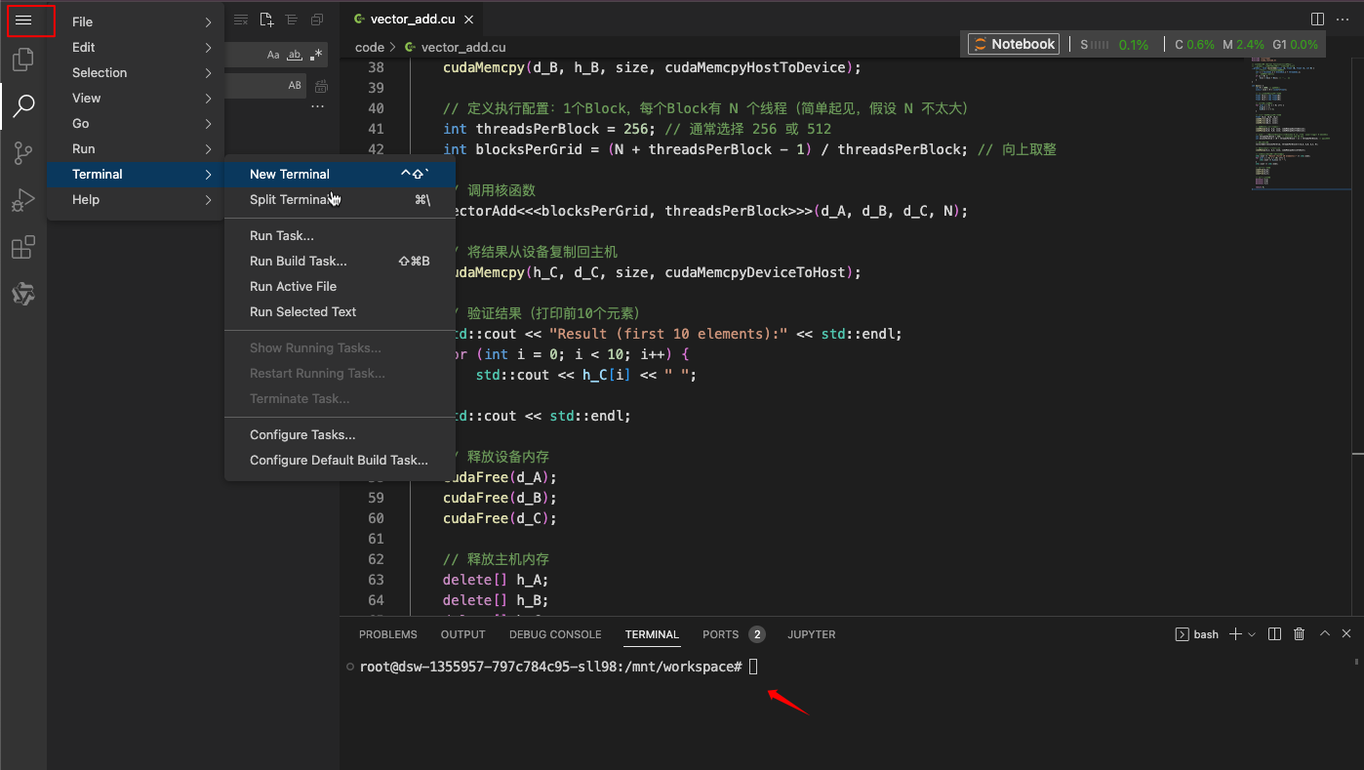
Task: Click the Replace All icon
Action: tap(321, 86)
